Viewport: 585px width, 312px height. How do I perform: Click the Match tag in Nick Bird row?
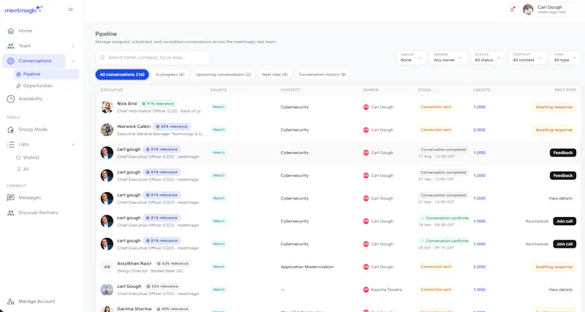[219, 107]
